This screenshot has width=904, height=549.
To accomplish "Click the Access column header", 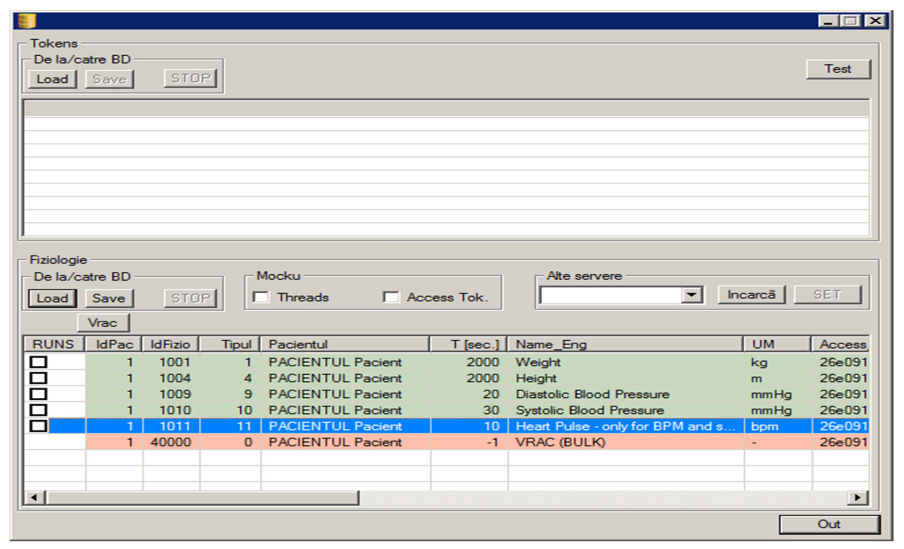I will pos(840,344).
